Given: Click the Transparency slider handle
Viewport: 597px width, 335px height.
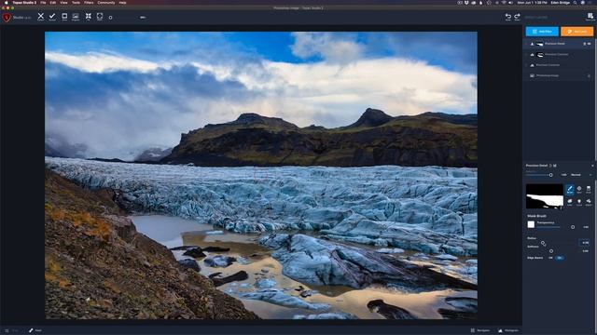Looking at the screenshot, I should [x=573, y=227].
